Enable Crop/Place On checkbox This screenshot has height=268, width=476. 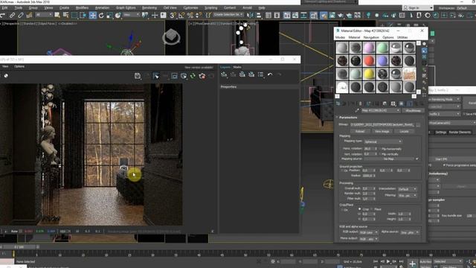pos(342,210)
